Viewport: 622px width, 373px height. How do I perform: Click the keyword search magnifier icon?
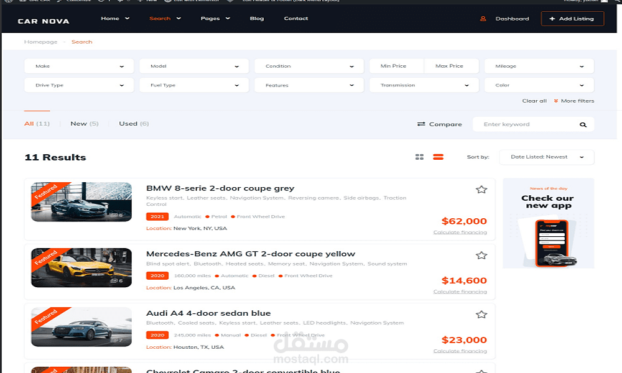(x=583, y=124)
